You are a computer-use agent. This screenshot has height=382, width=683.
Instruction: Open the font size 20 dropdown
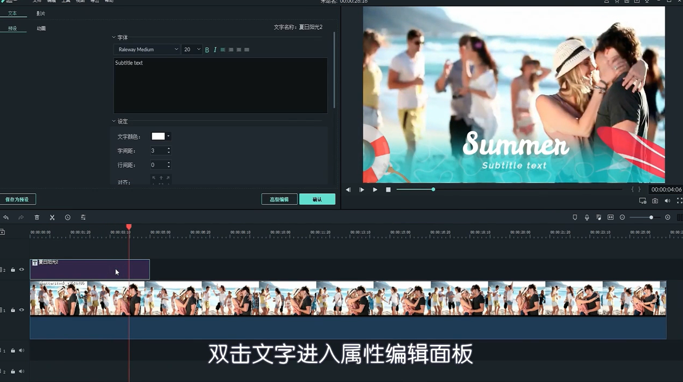click(x=191, y=50)
